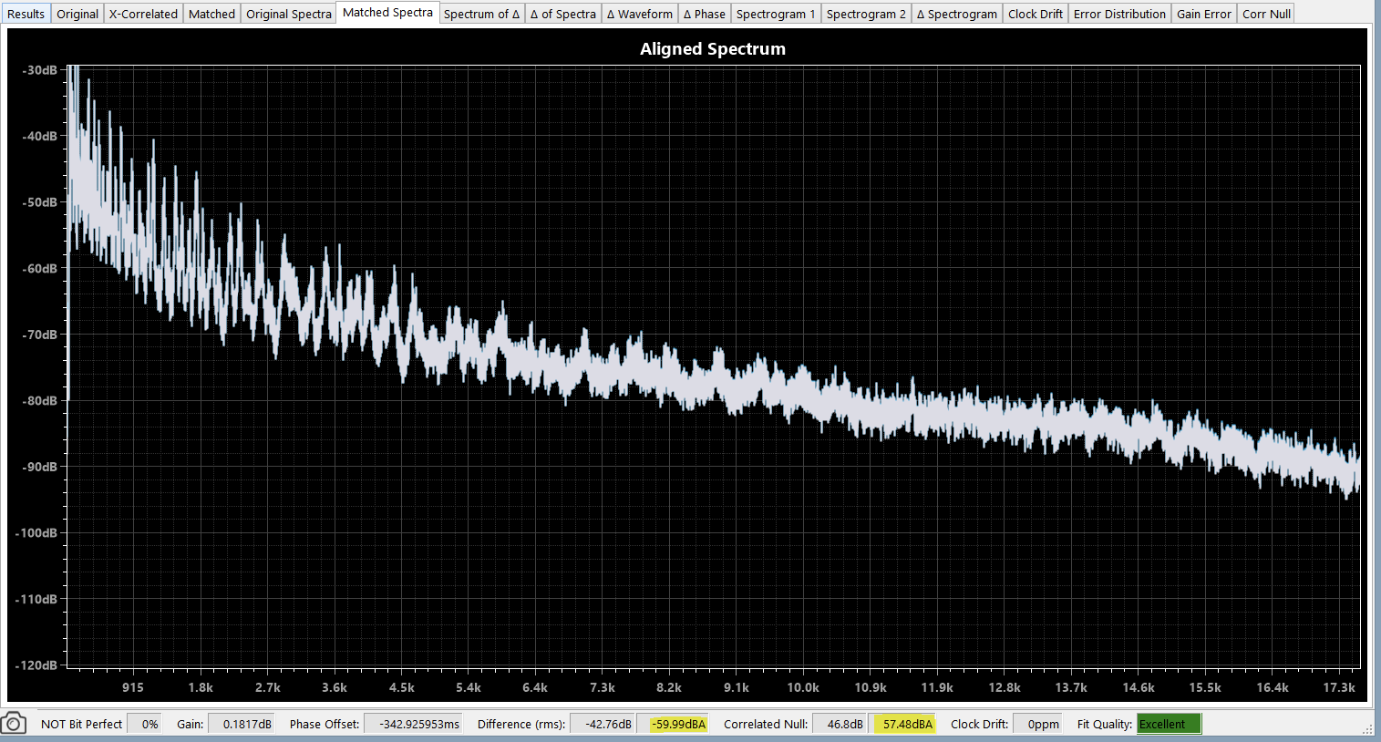The image size is (1381, 742).
Task: Click Correlated Null value 46.8dB
Action: pyautogui.click(x=839, y=724)
